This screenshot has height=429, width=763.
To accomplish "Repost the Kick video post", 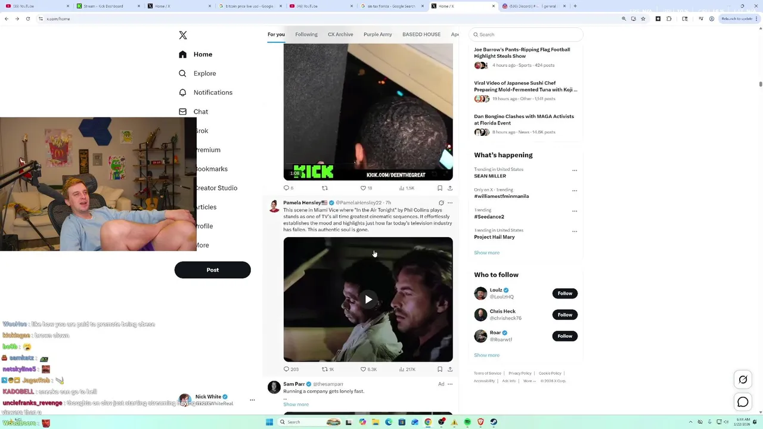I will (x=325, y=188).
